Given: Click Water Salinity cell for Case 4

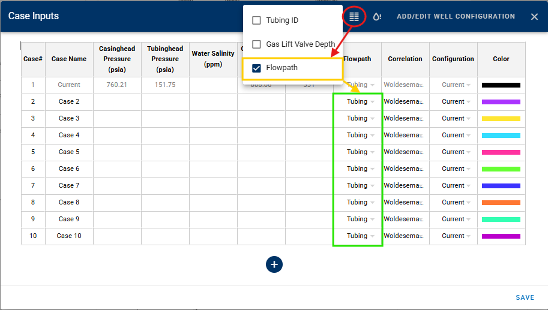Looking at the screenshot, I should click(213, 135).
